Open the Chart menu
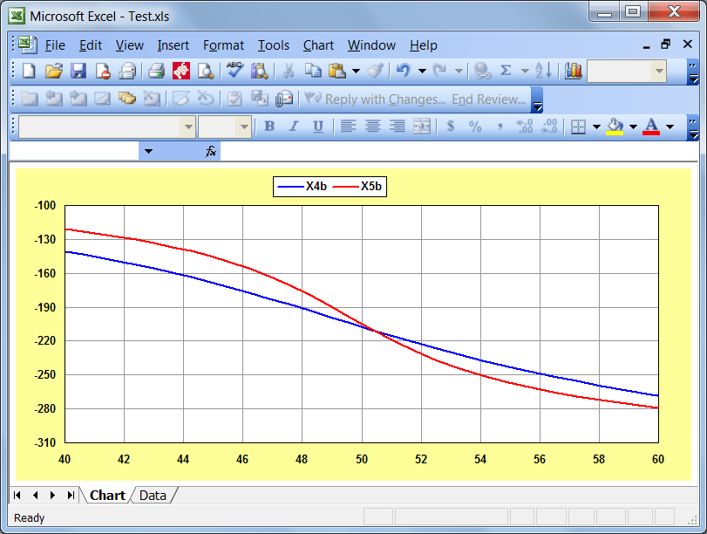 point(318,45)
